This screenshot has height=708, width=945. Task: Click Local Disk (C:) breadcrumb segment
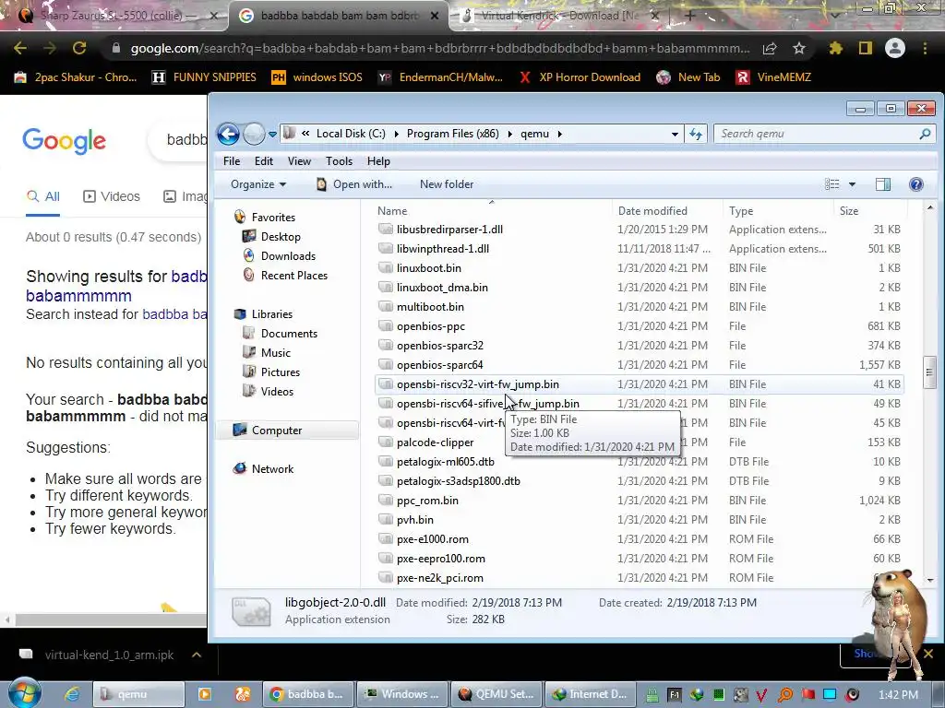point(351,134)
